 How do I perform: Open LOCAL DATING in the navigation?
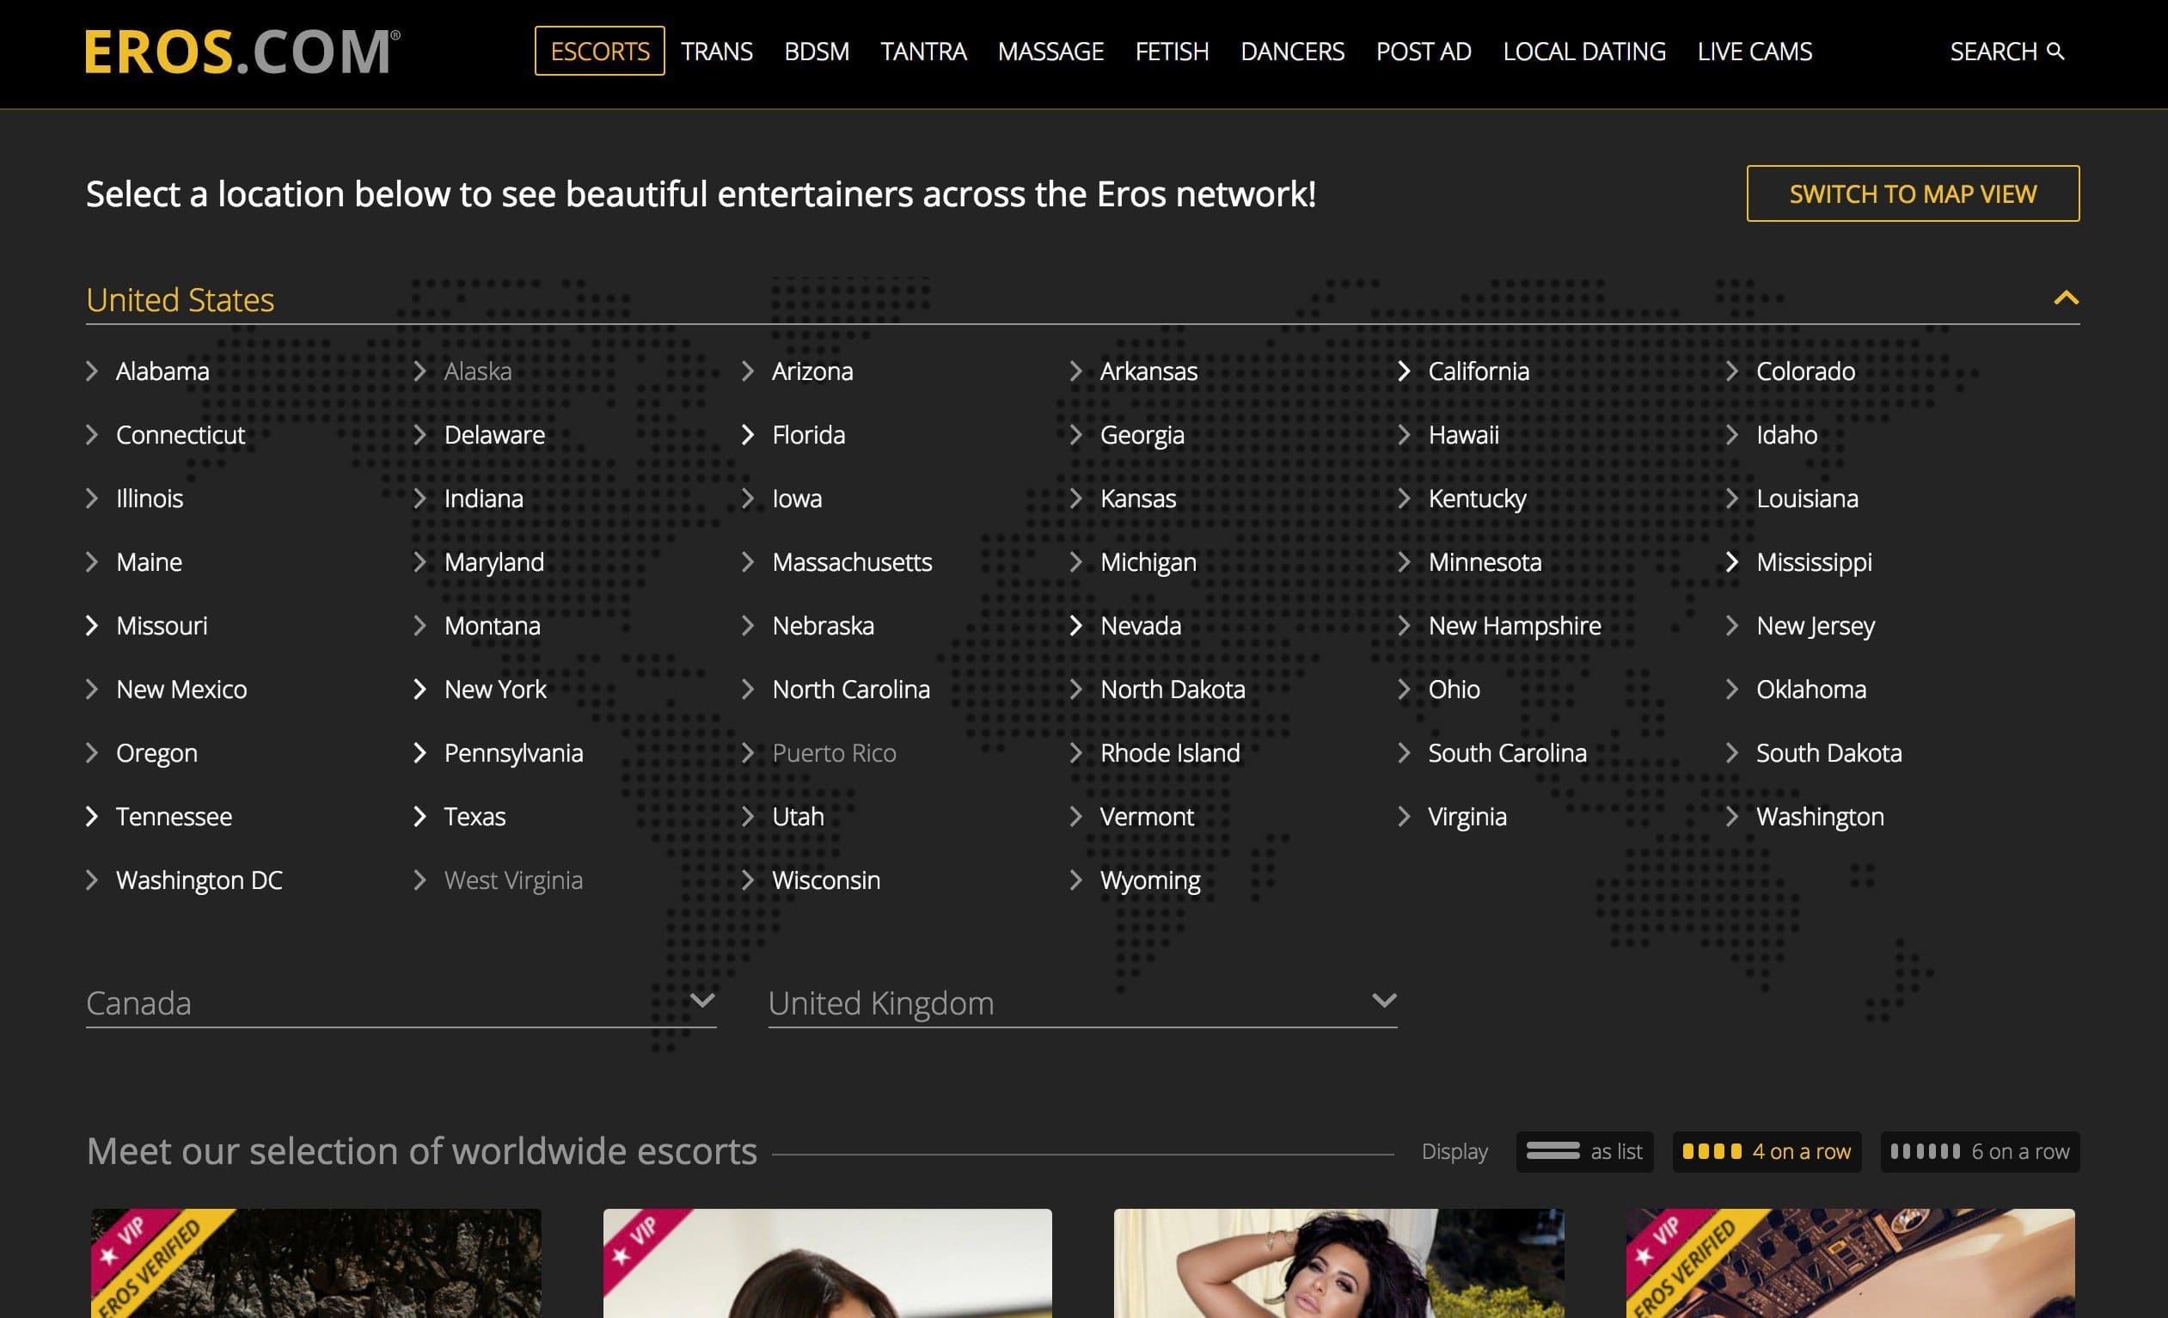[1583, 51]
